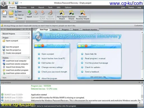Switch to the Hashes document tab
Viewport: 144px width, 108px height.
point(55,30)
